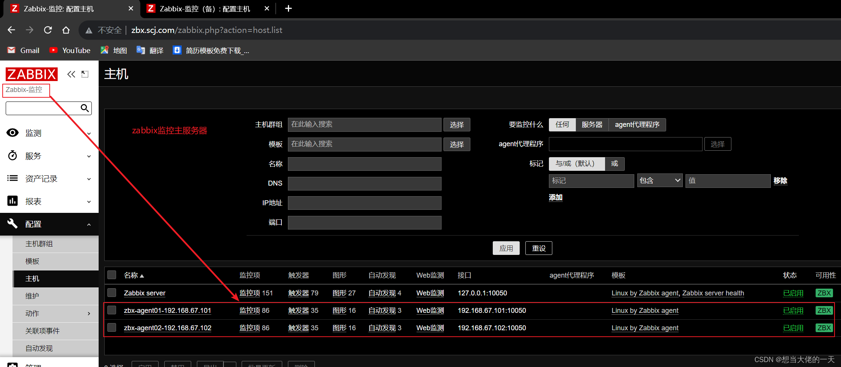Check the zbx-agent01 row checkbox
Screen dimensions: 841x367
pyautogui.click(x=112, y=310)
